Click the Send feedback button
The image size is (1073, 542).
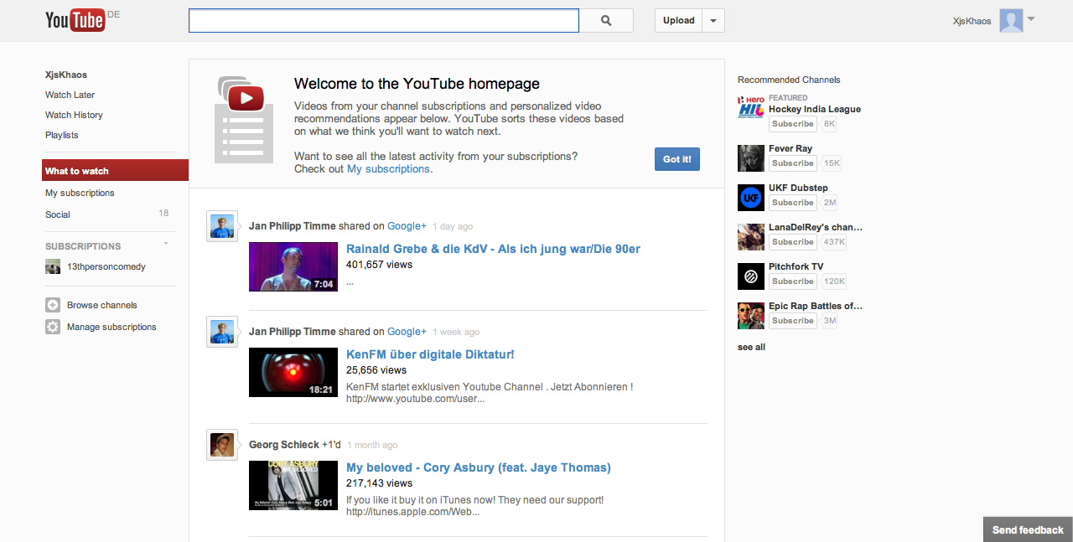coord(1028,529)
